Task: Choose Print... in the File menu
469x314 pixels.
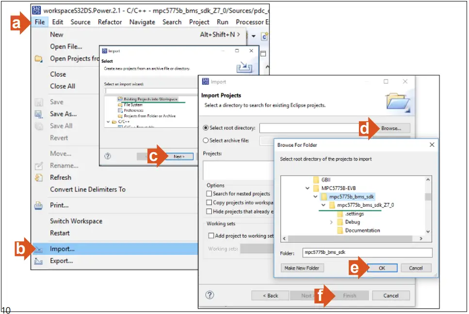Action: point(59,205)
